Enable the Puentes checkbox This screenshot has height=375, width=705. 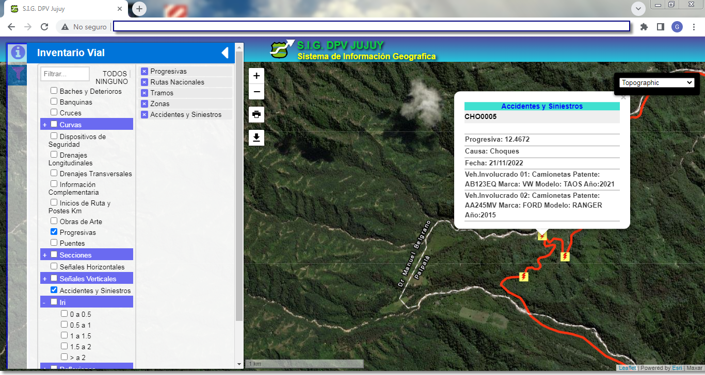54,243
